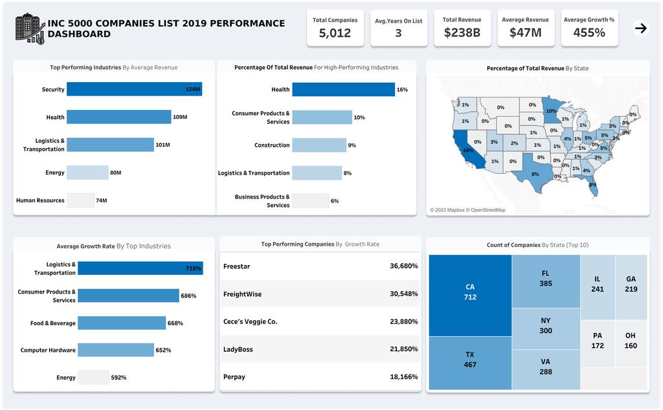Click the dashboard title text
The image size is (663, 410).
click(x=166, y=28)
